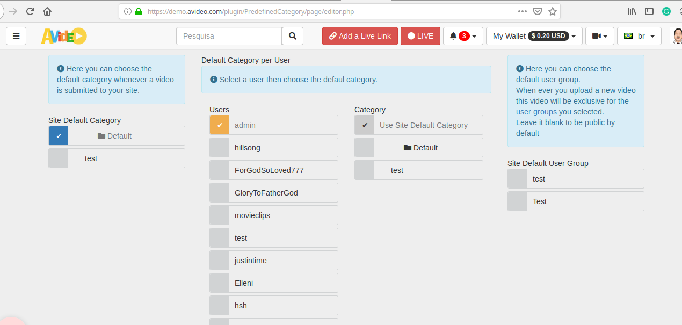Image resolution: width=682 pixels, height=325 pixels.
Task: Click the hamburger menu icon
Action: (x=16, y=36)
